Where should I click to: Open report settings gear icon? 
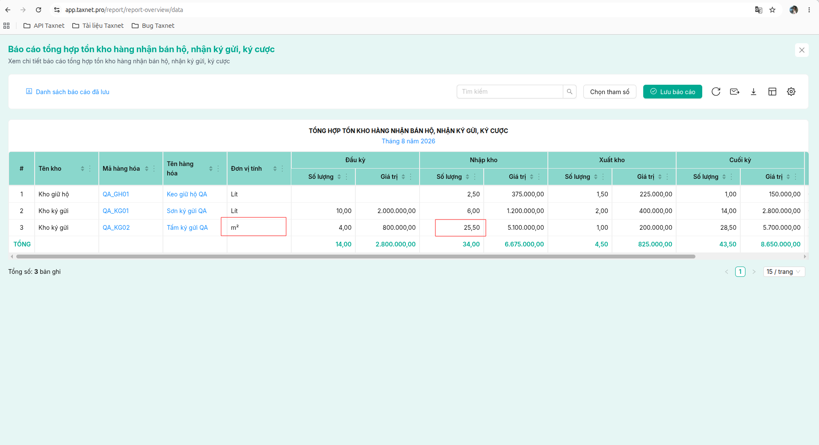(x=791, y=92)
